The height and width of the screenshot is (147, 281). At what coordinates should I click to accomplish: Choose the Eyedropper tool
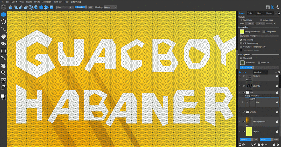pyautogui.click(x=3, y=58)
